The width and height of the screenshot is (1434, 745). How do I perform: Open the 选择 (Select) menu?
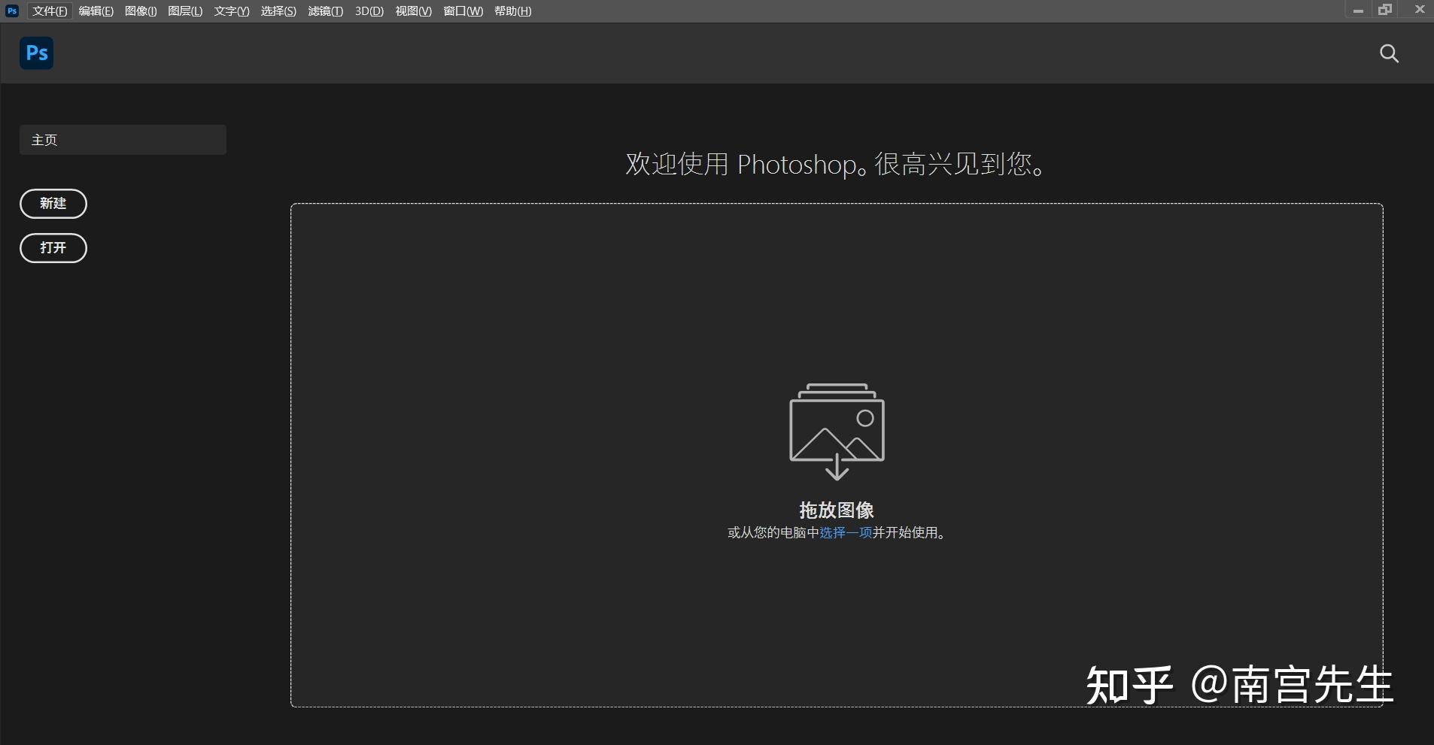click(277, 11)
